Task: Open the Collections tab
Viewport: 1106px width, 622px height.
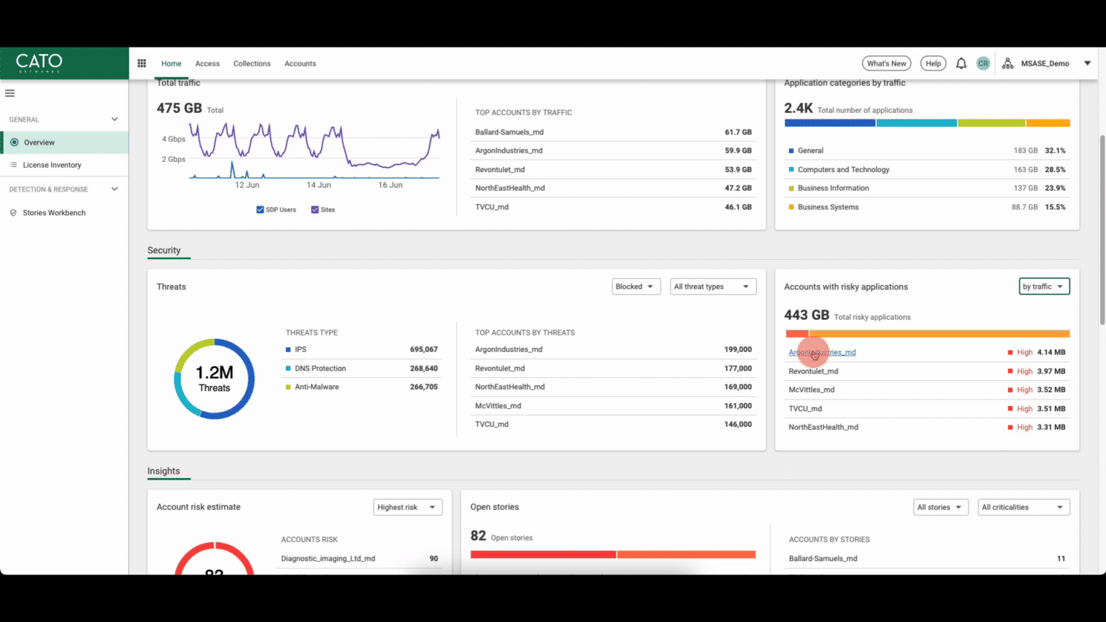Action: tap(252, 63)
